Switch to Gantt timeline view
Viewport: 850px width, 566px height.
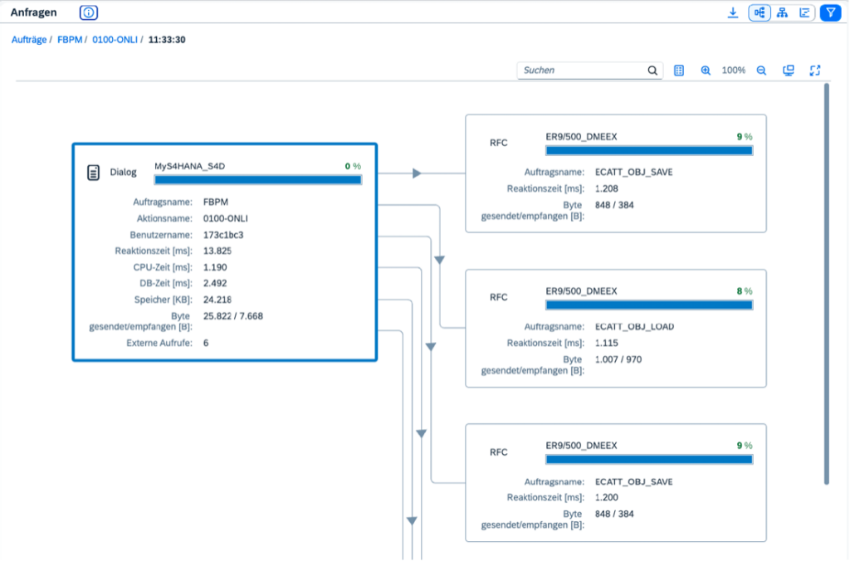coord(804,12)
